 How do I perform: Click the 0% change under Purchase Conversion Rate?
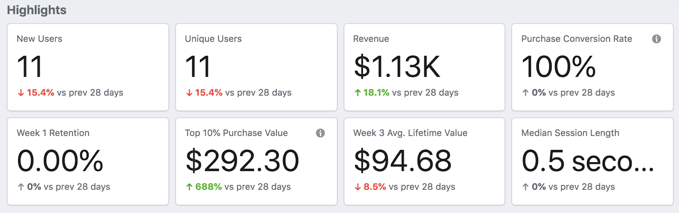point(539,93)
